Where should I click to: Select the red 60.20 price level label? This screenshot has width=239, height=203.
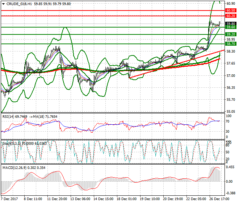pyautogui.click(x=231, y=16)
